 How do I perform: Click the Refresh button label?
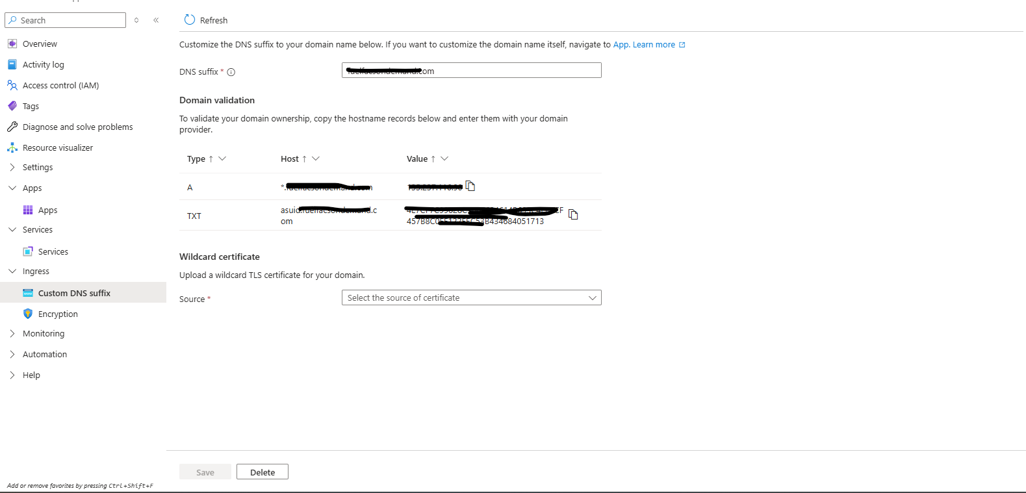214,20
